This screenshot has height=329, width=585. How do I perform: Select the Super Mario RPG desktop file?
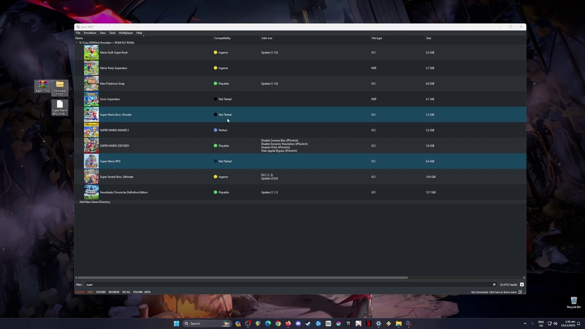pyautogui.click(x=59, y=108)
